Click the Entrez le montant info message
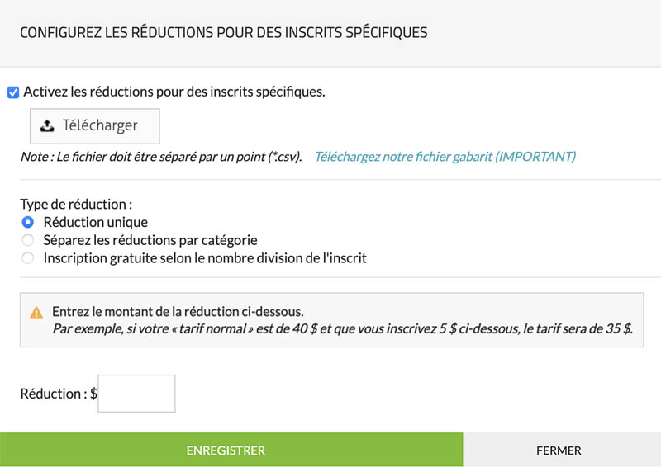Screen dimensions: 661x467 (x=178, y=312)
